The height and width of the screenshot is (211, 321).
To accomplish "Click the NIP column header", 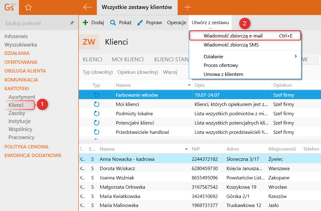I will pos(207,149).
